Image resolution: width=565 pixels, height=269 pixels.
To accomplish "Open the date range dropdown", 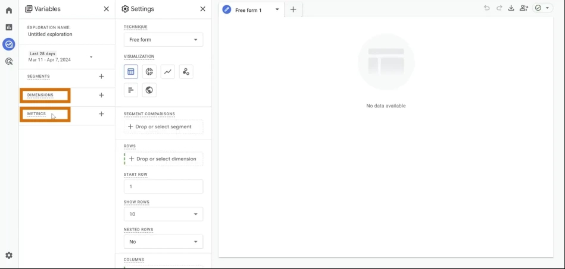I will 60,57.
